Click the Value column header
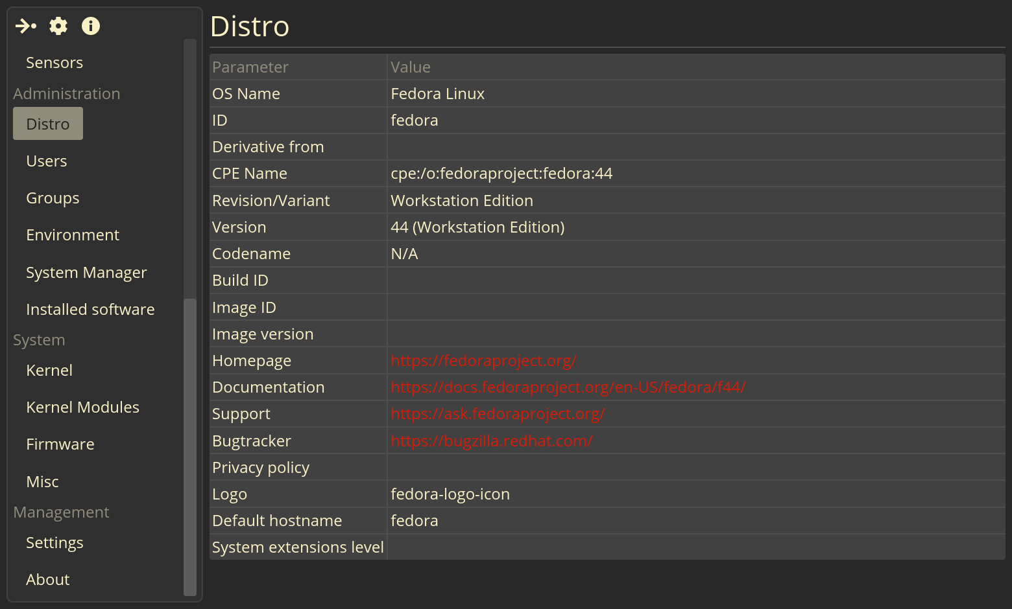1012x609 pixels. pos(696,67)
